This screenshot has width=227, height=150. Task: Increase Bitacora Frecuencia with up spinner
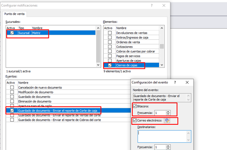[x=168, y=112]
